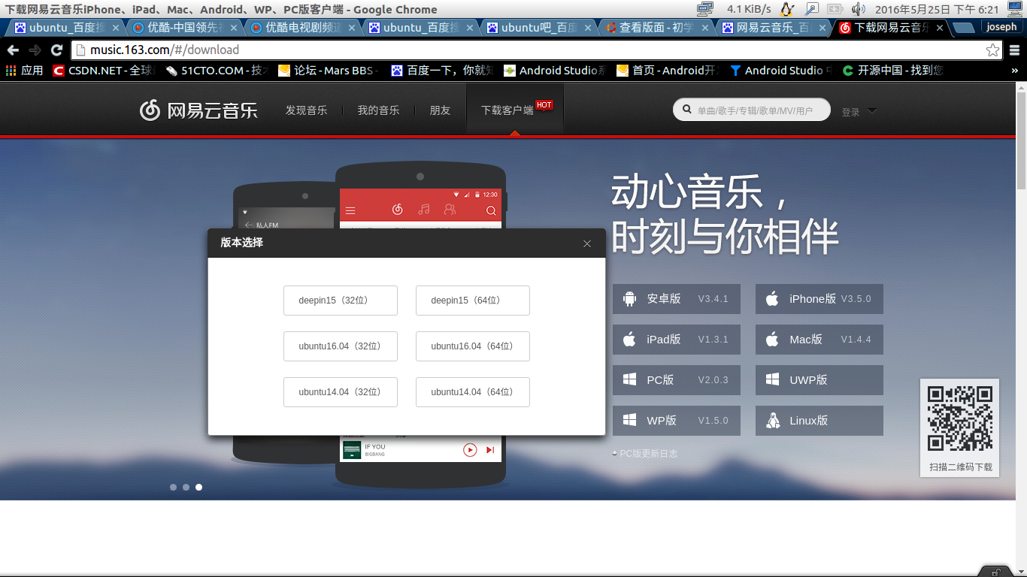This screenshot has width=1027, height=577.
Task: Click the NetEase Cloud Music logo
Action: (x=198, y=110)
